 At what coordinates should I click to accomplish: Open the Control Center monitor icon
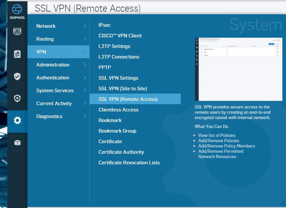[x=17, y=31]
